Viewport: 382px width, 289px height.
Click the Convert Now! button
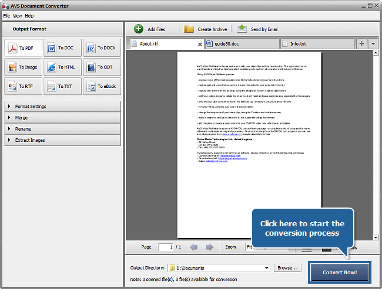click(340, 273)
